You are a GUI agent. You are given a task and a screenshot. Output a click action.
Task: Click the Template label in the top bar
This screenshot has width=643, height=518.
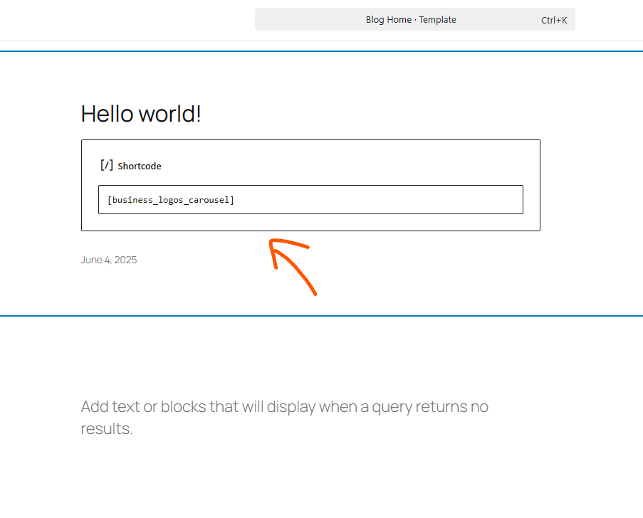438,19
